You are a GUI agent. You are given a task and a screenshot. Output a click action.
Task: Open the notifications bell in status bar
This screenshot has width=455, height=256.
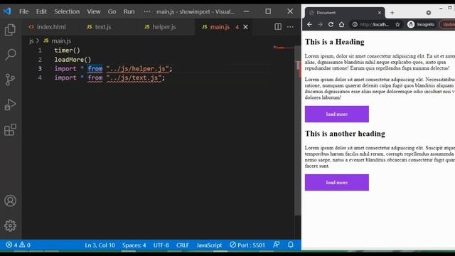click(291, 245)
